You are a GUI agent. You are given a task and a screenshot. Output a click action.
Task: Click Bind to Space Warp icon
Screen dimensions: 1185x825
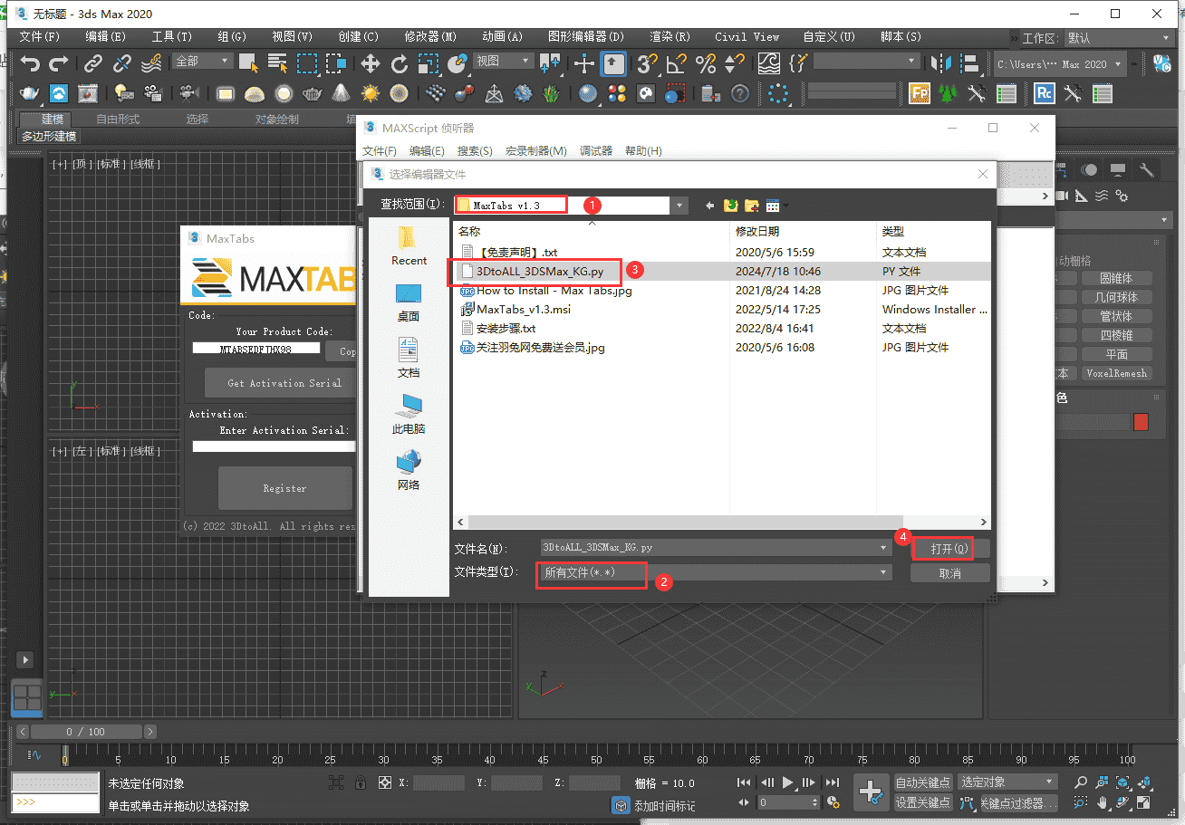coord(151,63)
